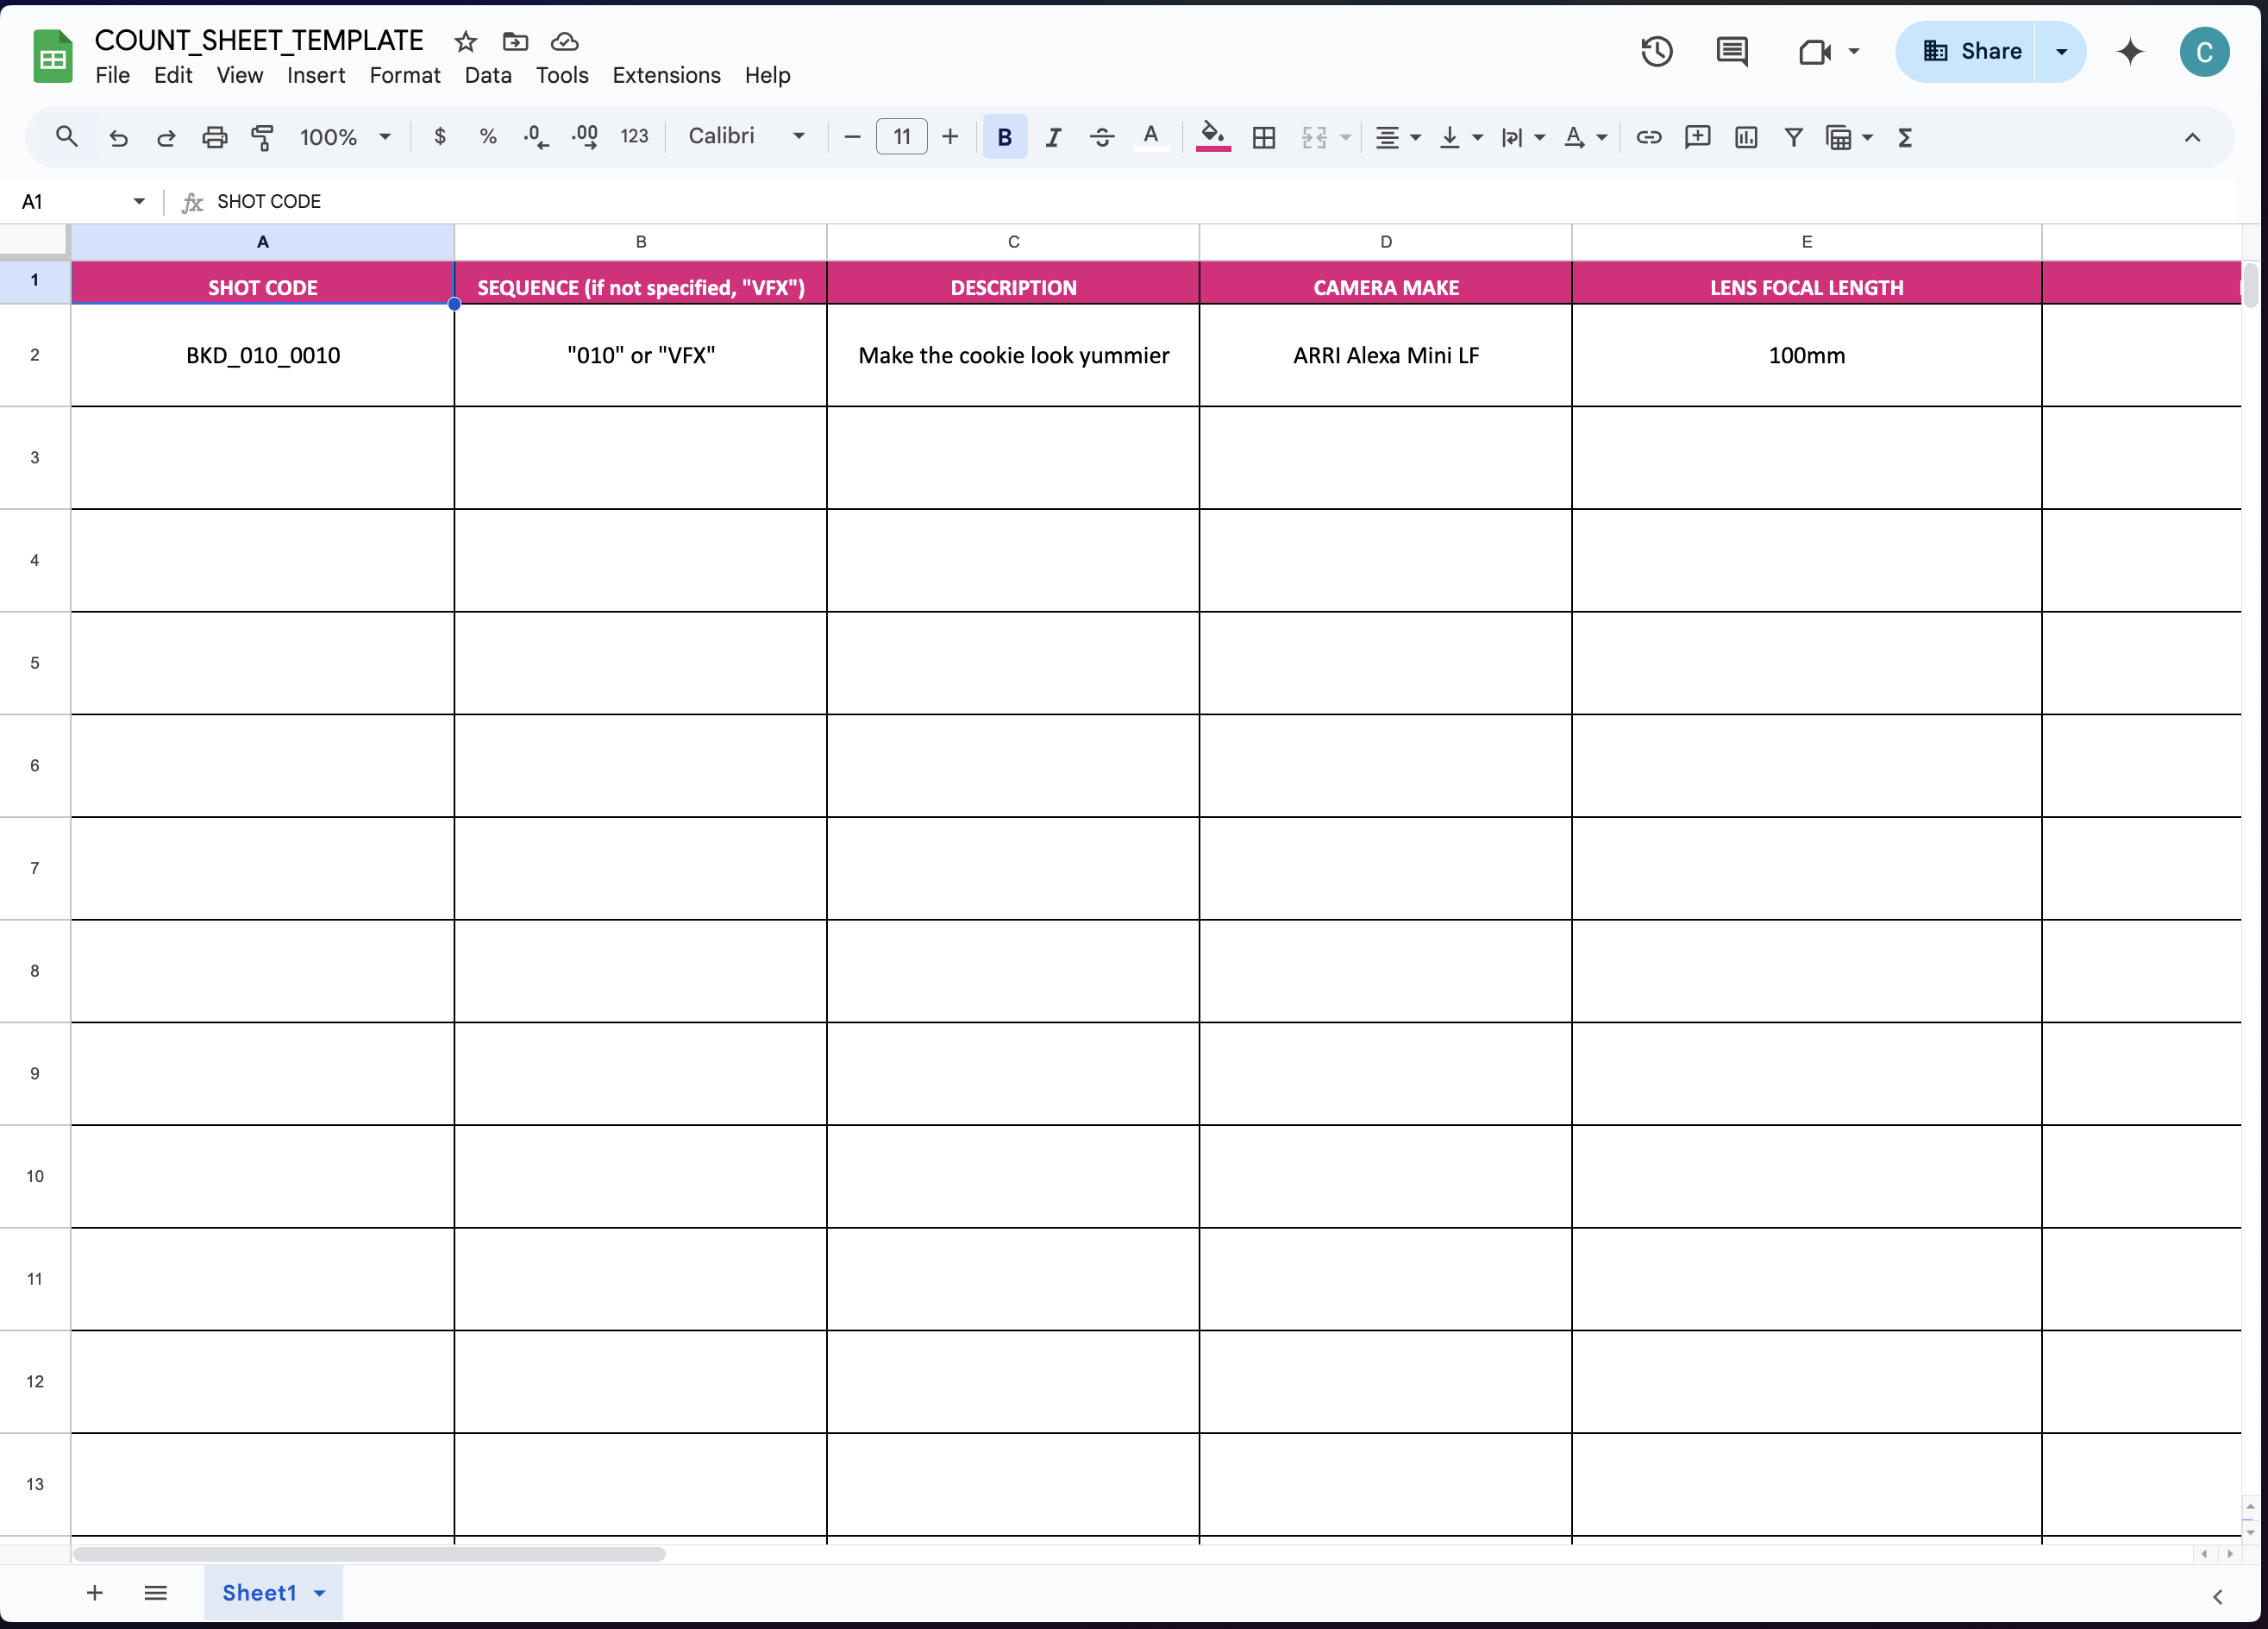Click the paint format roller icon
2268x1629 pixels.
click(262, 137)
